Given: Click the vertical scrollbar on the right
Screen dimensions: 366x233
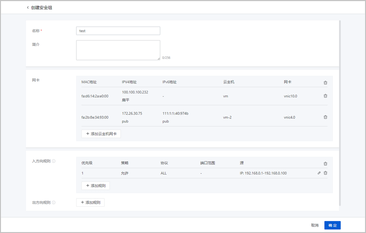Looking at the screenshot, I should click(340, 113).
